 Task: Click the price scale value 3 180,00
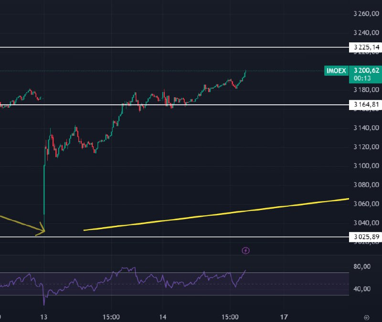point(366,90)
